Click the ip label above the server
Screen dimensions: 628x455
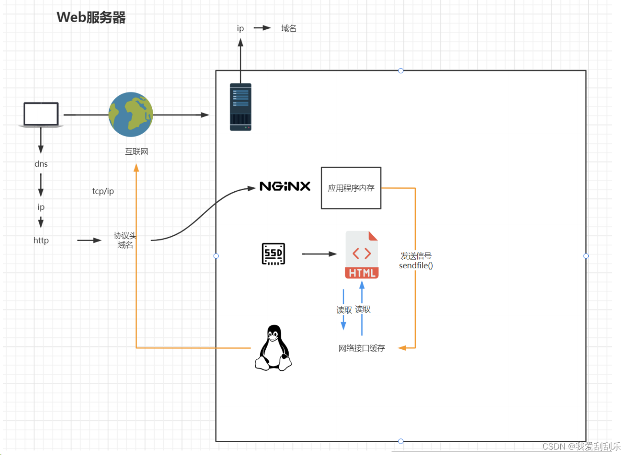pos(240,28)
